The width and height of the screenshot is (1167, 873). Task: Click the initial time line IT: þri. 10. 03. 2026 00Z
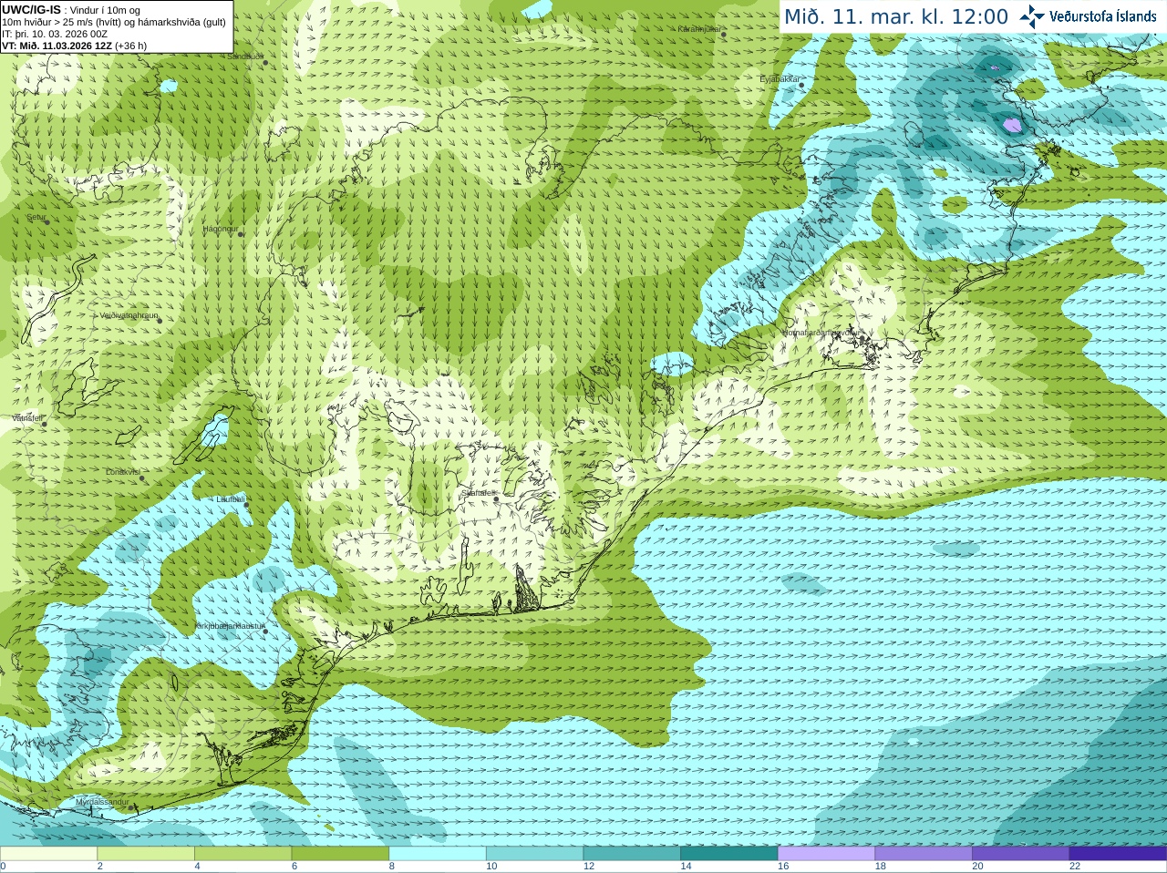click(55, 34)
